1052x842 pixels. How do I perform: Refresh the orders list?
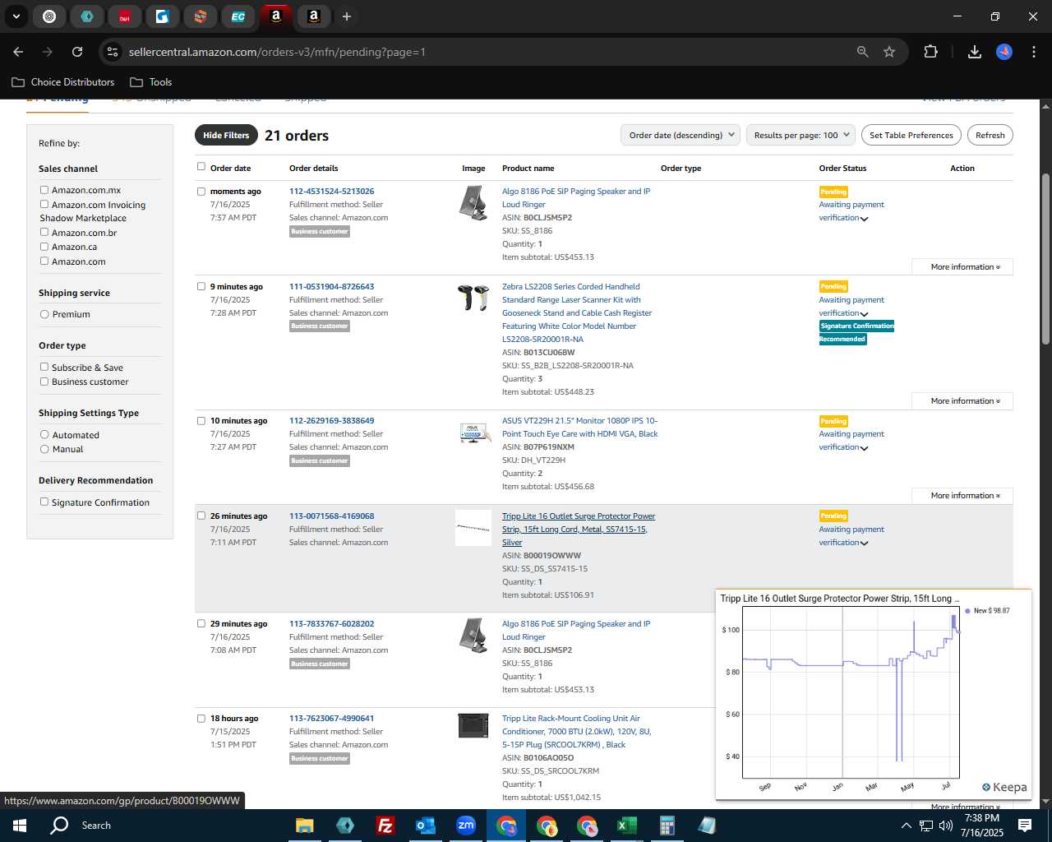coord(990,136)
